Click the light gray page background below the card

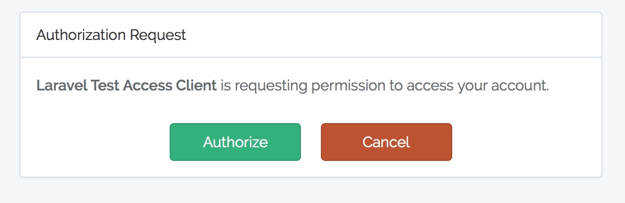[312, 190]
